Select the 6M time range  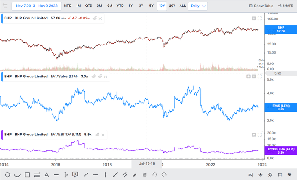point(110,6)
